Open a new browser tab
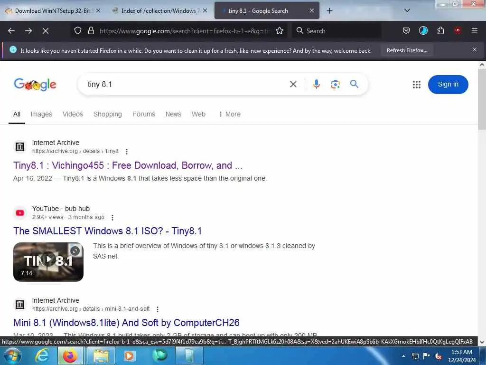Image resolution: width=486 pixels, height=365 pixels. [x=329, y=11]
